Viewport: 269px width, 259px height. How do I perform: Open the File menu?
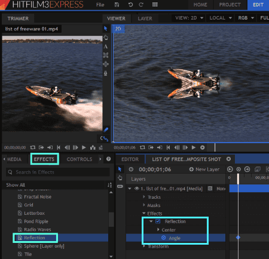(x=100, y=5)
